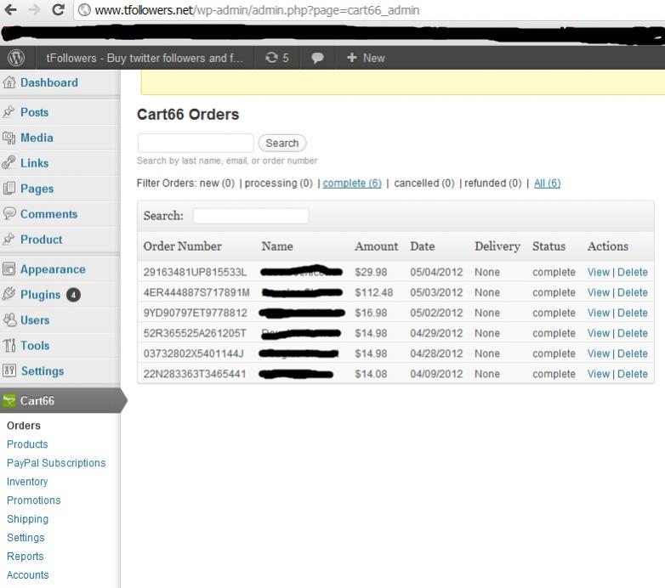The height and width of the screenshot is (588, 665).
Task: Open Cart66 Settings submenu link
Action: tap(26, 538)
